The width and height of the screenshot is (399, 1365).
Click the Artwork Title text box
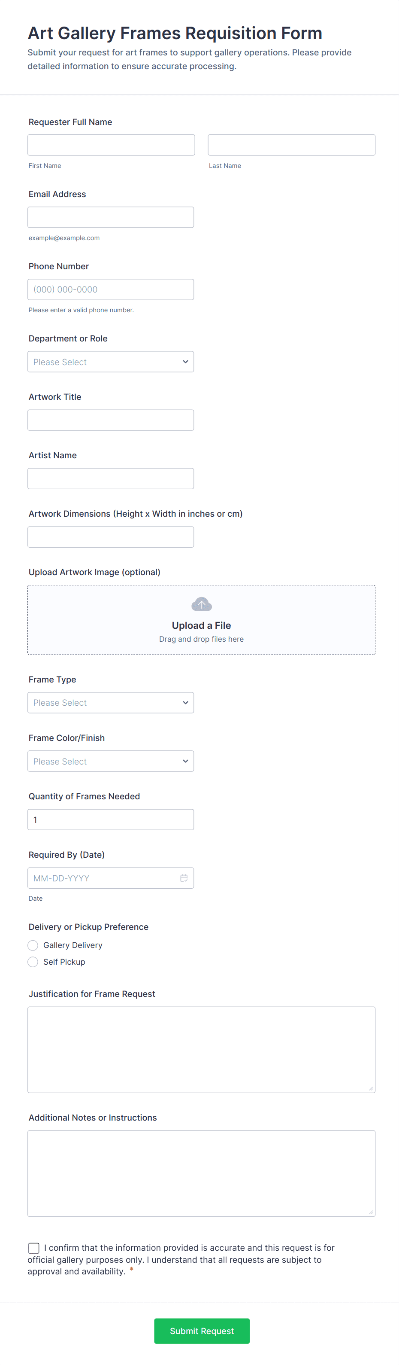111,420
